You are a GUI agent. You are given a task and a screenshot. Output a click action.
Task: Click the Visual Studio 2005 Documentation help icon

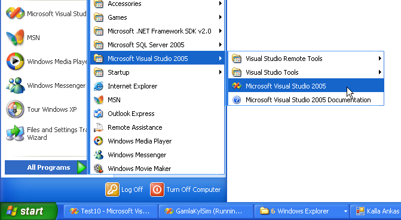237,100
